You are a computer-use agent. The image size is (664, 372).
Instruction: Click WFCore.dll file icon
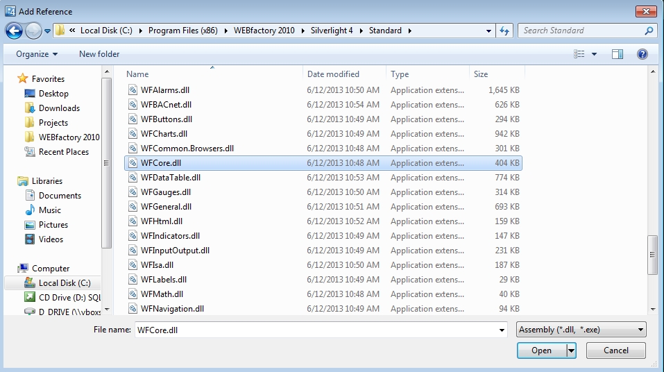tap(133, 162)
